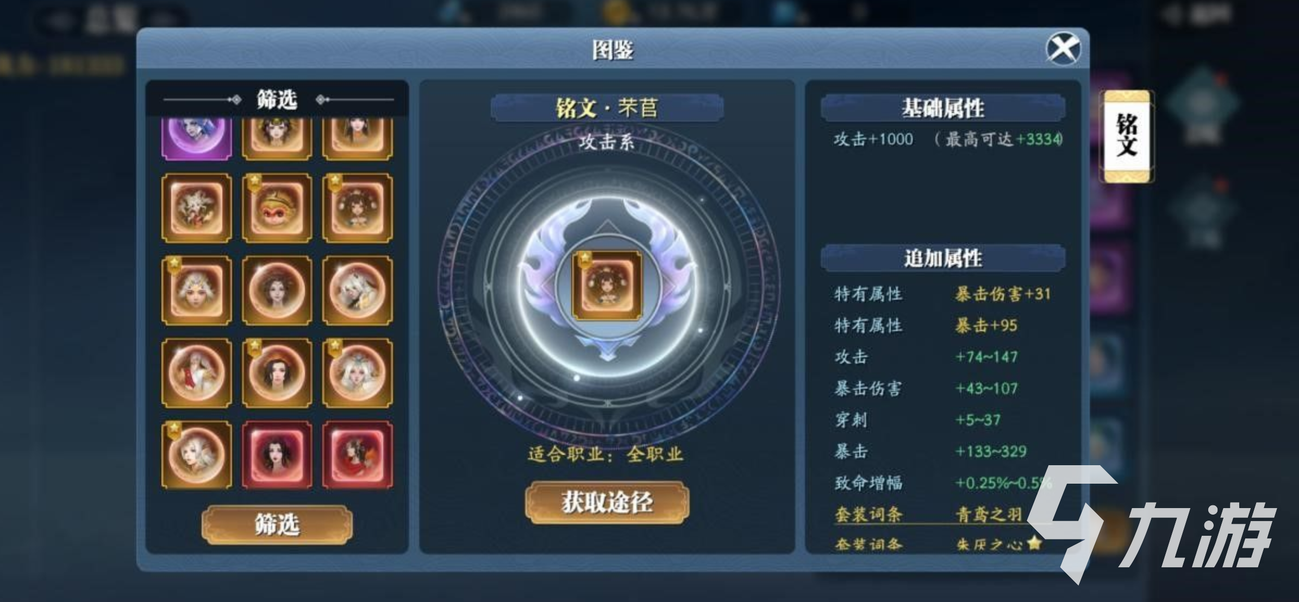1299x602 pixels.
Task: Select the red-robed elder icon in fourth row
Action: 197,373
